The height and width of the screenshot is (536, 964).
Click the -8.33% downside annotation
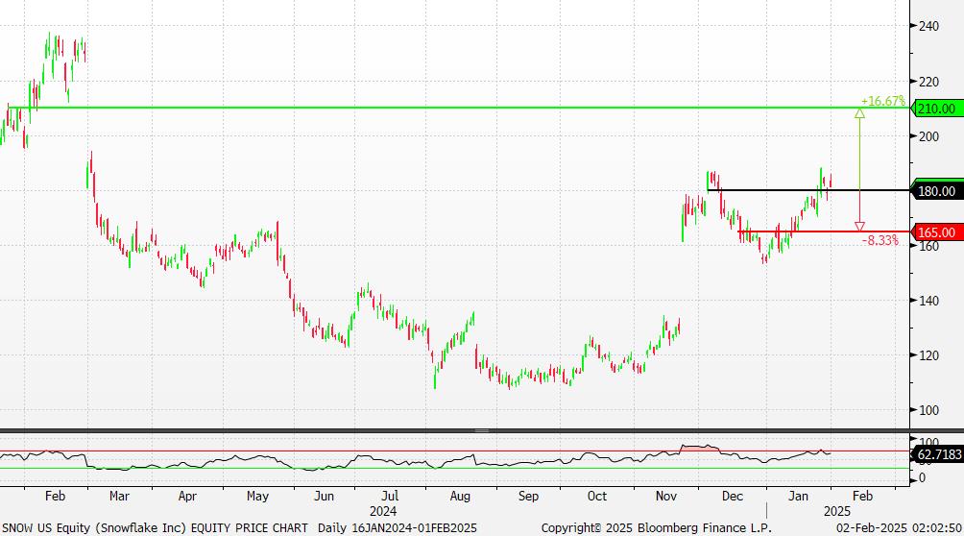pyautogui.click(x=880, y=240)
